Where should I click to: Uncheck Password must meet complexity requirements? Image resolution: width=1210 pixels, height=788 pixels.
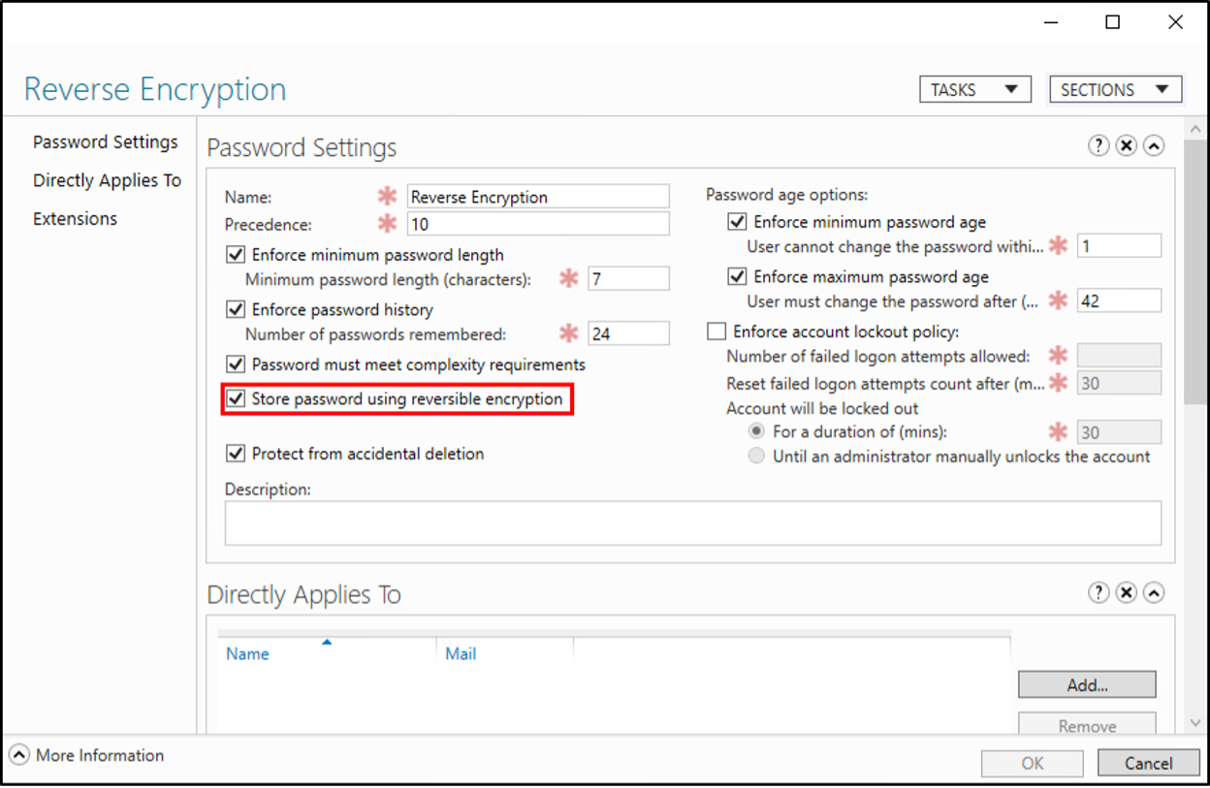pos(235,364)
